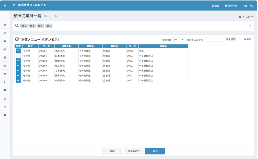Viewport: 258px width, 159px height.
Task: Open the bar chart icon in sidebar
Action: [x=5, y=25]
